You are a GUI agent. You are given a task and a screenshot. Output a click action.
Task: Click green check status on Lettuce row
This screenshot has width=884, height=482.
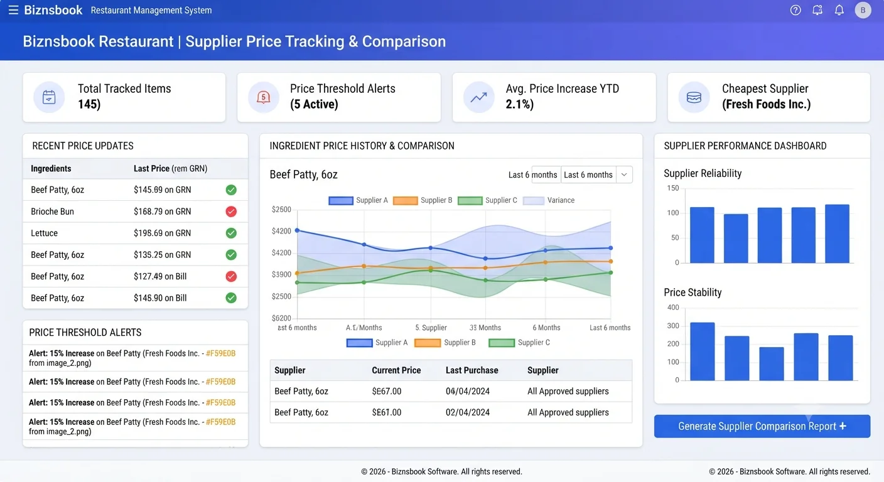pos(231,233)
